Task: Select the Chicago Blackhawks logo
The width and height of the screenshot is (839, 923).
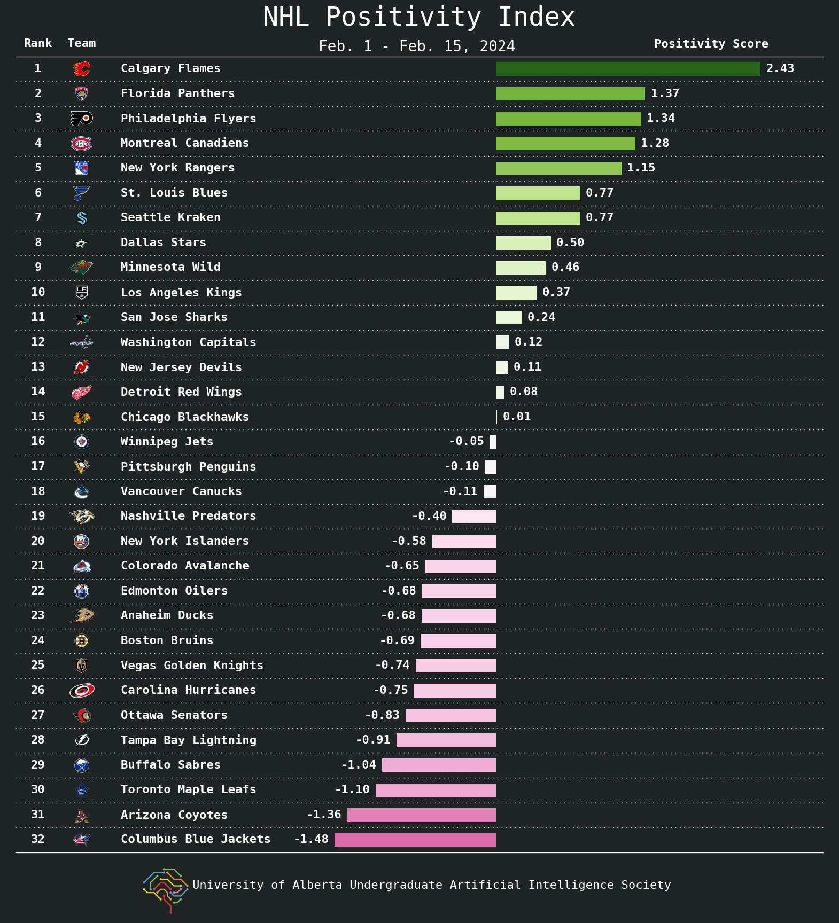Action: click(82, 417)
